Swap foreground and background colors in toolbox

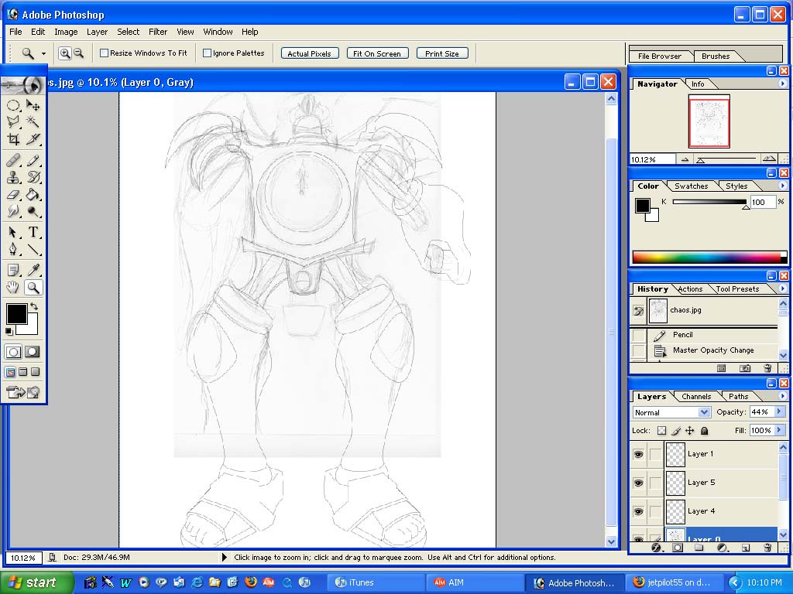click(34, 306)
